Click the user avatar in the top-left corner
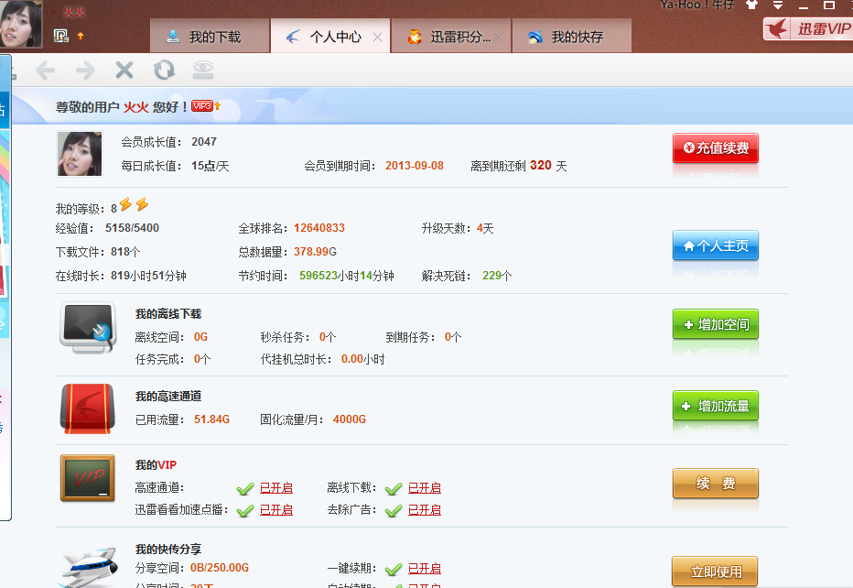853x588 pixels. click(21, 24)
